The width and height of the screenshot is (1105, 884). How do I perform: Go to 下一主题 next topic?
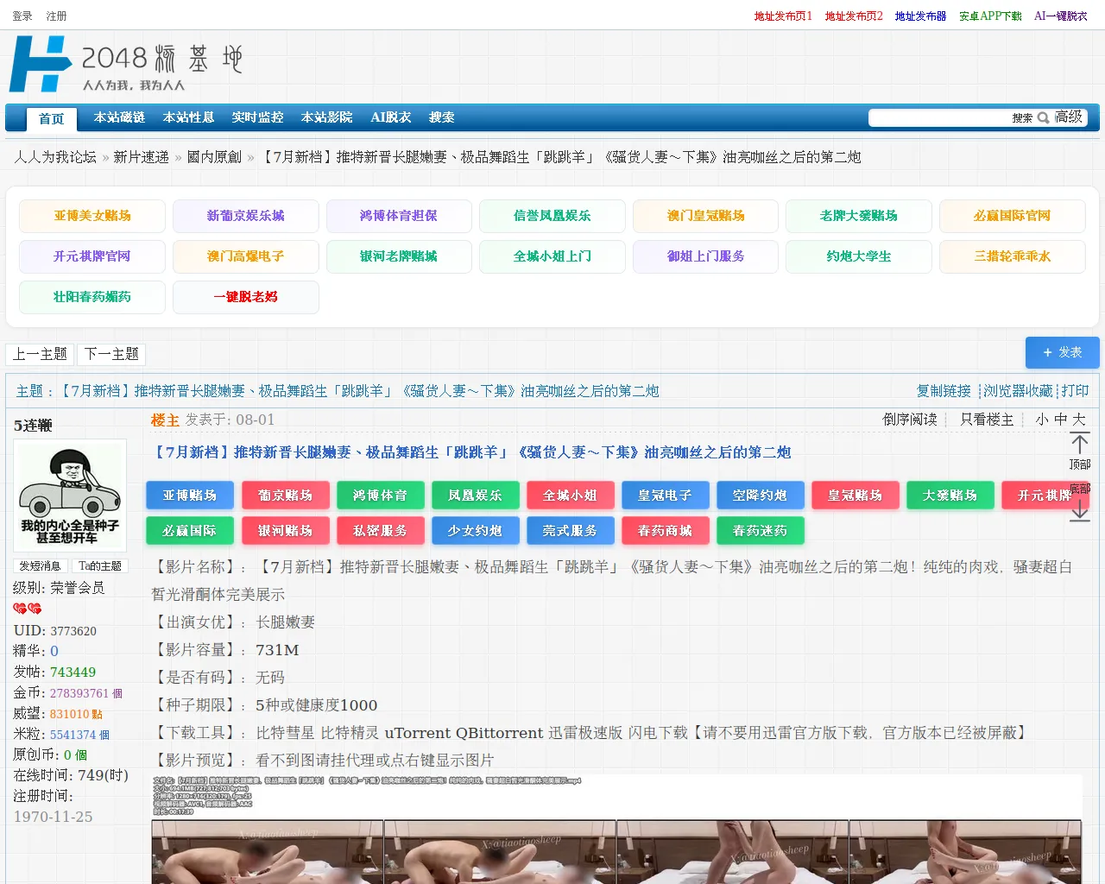pyautogui.click(x=111, y=354)
